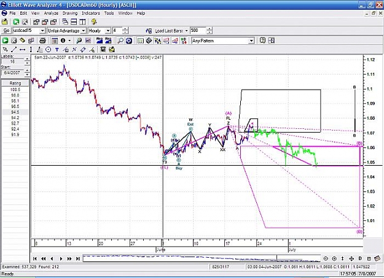Click the open file folder icon

(x=5, y=21)
